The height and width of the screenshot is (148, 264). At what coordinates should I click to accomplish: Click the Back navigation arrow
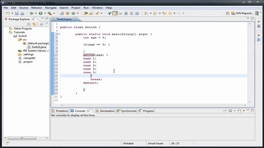170,13
